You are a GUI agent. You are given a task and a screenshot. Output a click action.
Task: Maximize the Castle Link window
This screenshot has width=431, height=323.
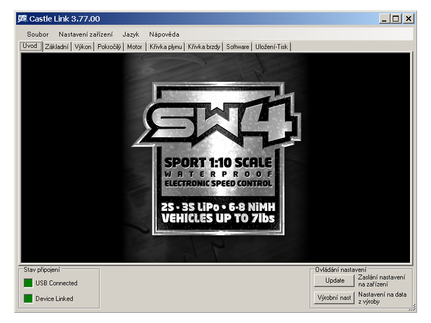coord(397,19)
